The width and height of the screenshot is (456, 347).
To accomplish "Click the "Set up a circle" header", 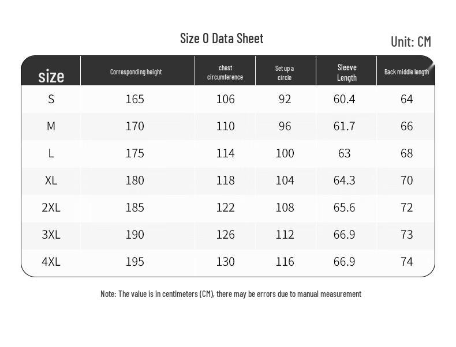I will click(x=285, y=73).
